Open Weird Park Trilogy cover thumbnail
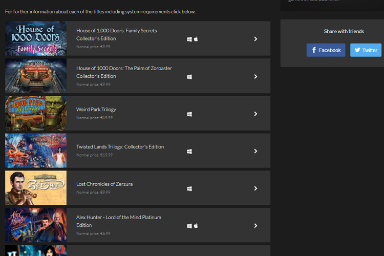Viewport: 384px width, 256px height. click(36, 113)
